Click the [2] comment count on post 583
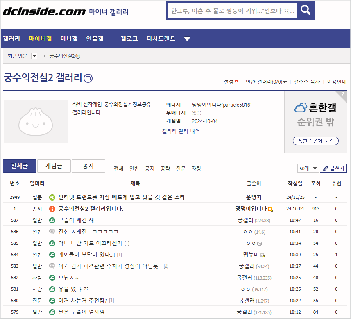 [166, 267]
